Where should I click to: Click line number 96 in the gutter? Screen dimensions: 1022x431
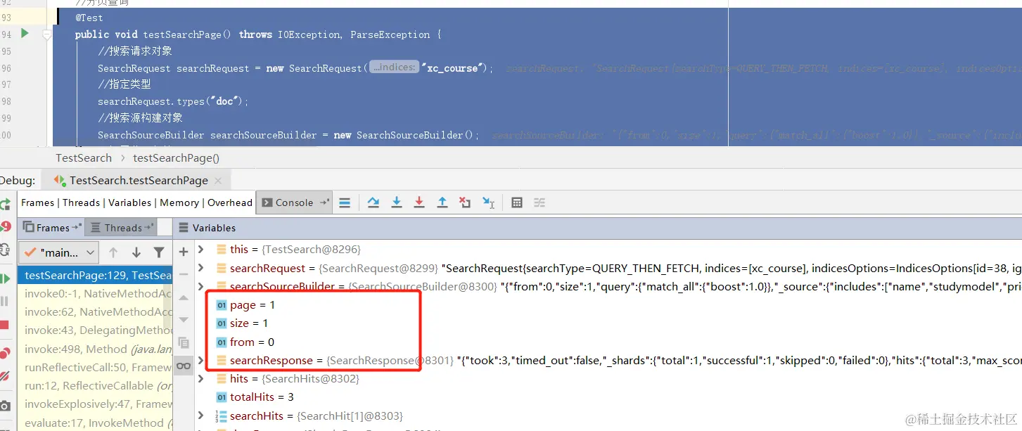click(x=6, y=68)
